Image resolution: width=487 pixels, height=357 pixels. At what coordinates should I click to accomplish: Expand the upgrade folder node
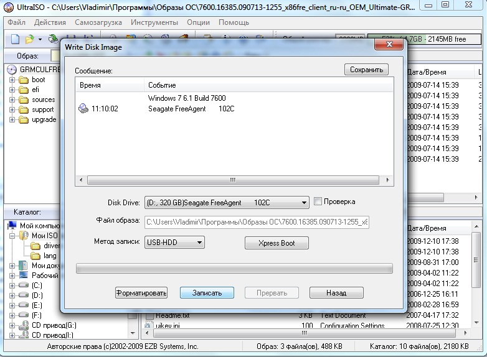(12, 119)
